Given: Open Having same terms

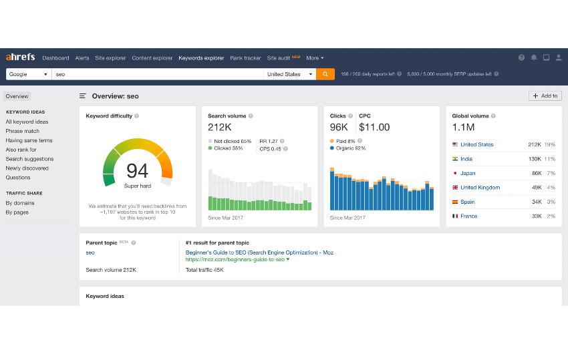Looking at the screenshot, I should pyautogui.click(x=29, y=140).
